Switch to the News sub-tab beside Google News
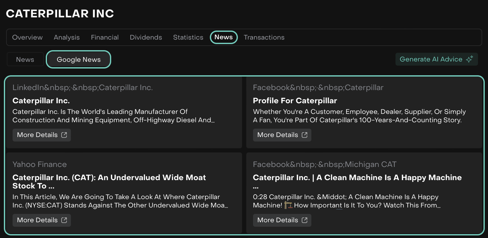Image resolution: width=488 pixels, height=238 pixels. point(25,59)
